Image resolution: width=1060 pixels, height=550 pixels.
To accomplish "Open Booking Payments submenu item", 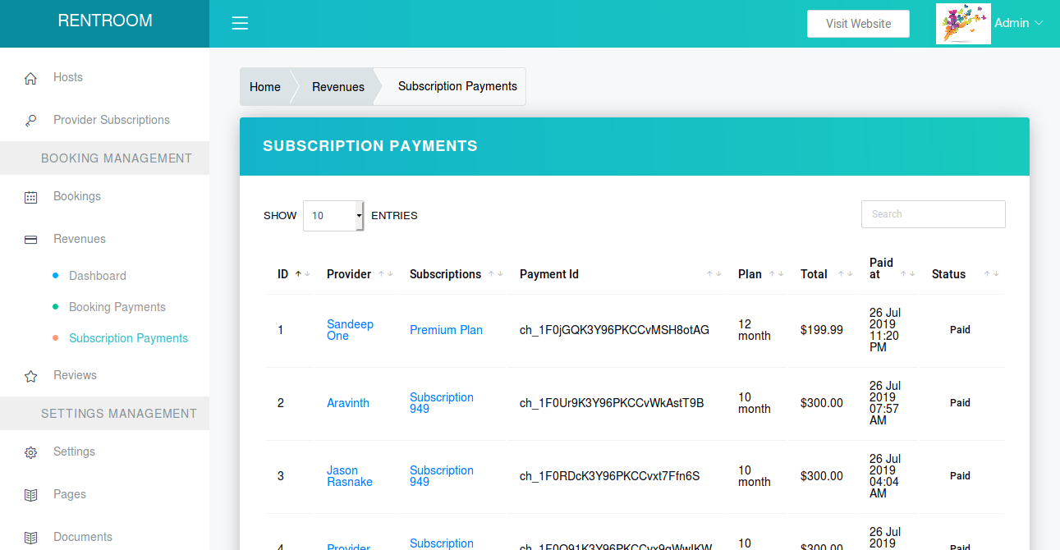I will tap(117, 307).
